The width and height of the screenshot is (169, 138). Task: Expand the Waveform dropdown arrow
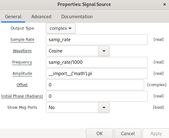(104, 51)
